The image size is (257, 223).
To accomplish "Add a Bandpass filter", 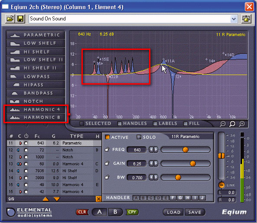I will 36,93.
